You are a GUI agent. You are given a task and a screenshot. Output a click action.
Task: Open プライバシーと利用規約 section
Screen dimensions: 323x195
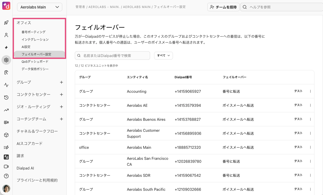click(37, 180)
